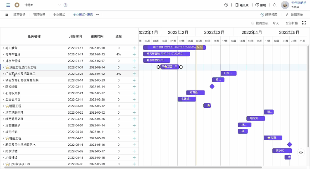Expand the 甘特图 title dropdown chevron
This screenshot has width=310, height=169.
[x=60, y=5]
